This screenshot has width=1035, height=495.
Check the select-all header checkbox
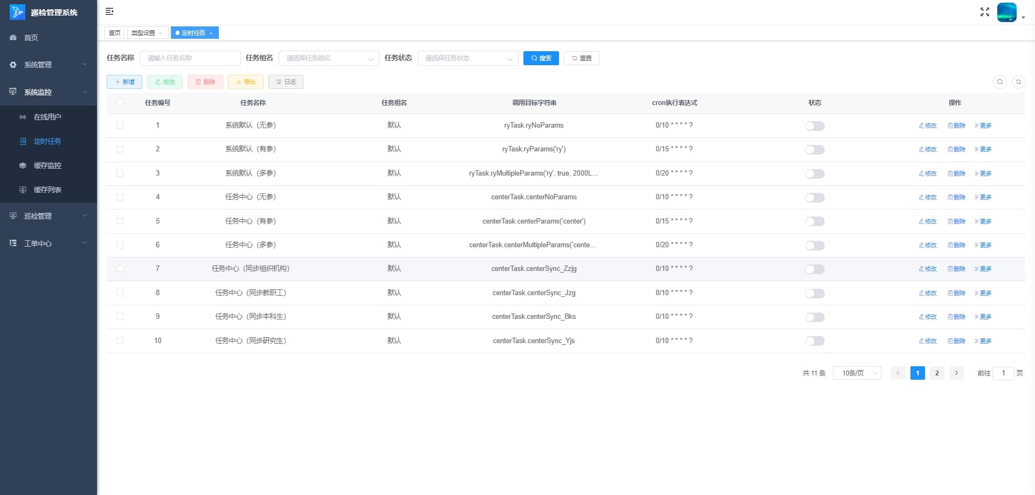120,103
